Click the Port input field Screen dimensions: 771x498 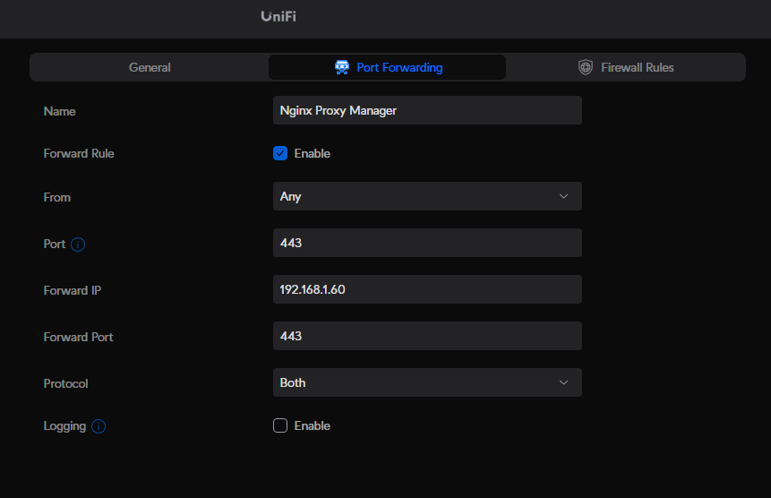(x=427, y=243)
